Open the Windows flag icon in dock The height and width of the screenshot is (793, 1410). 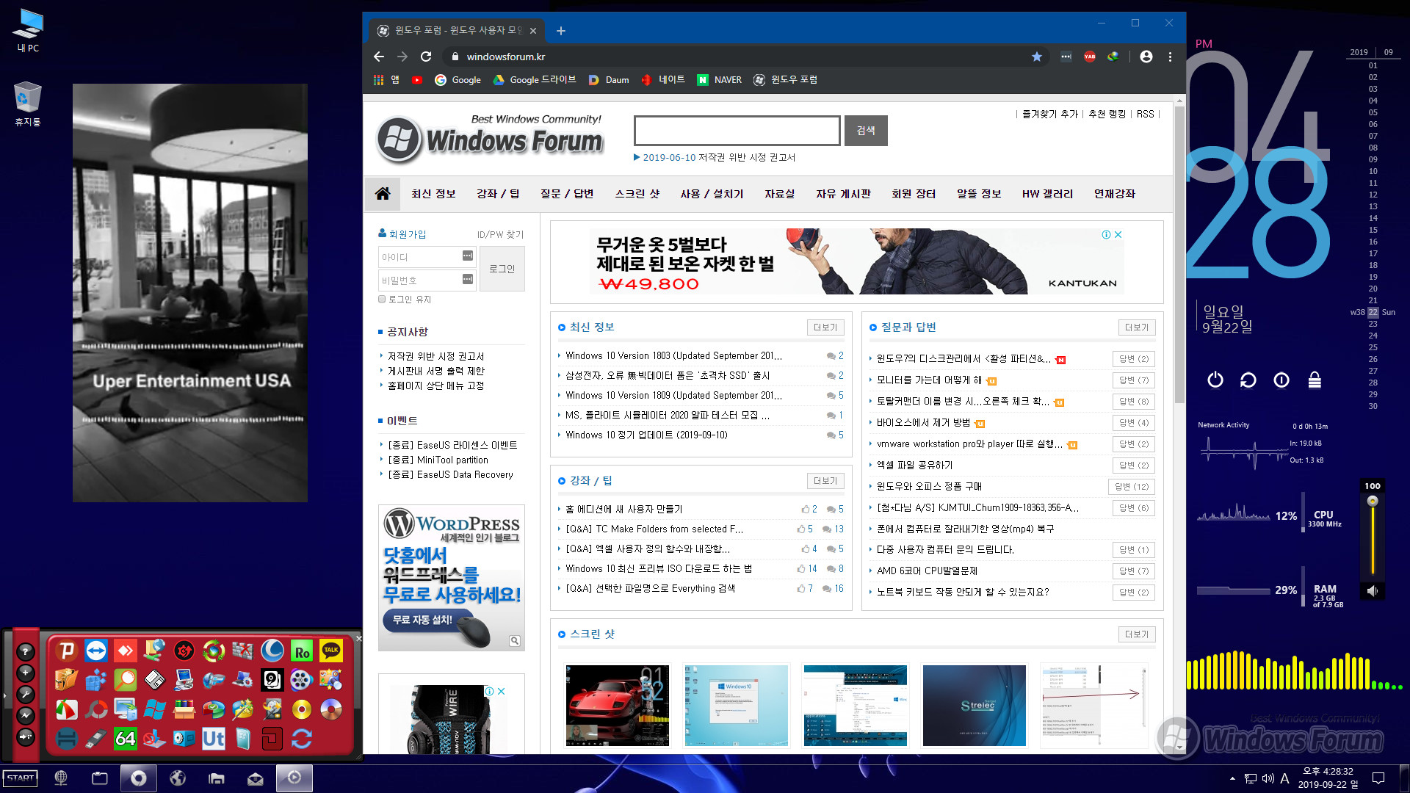click(155, 709)
